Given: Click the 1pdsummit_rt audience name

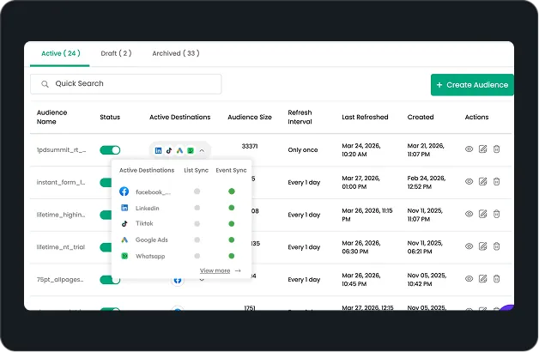Looking at the screenshot, I should pos(61,150).
